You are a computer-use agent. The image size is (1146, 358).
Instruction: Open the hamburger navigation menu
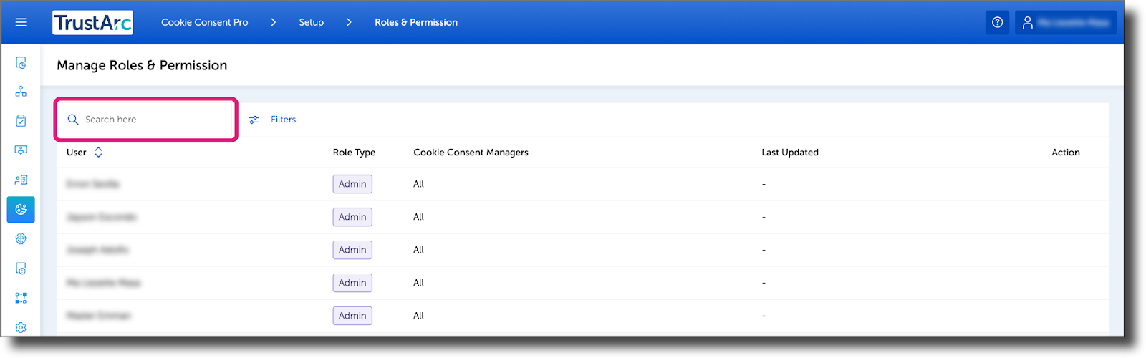[x=21, y=22]
